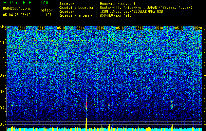Click the Receiving Location label
The height and width of the screenshot is (131, 206).
76,8
